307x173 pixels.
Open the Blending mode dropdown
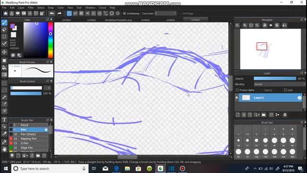279,84
